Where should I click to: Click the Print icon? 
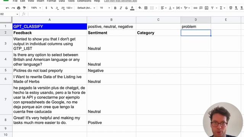point(19,8)
